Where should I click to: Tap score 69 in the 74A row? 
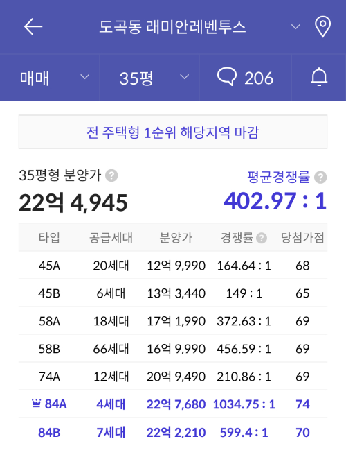[x=302, y=377]
